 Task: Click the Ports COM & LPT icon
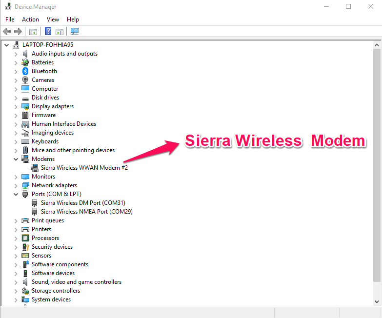(25, 194)
